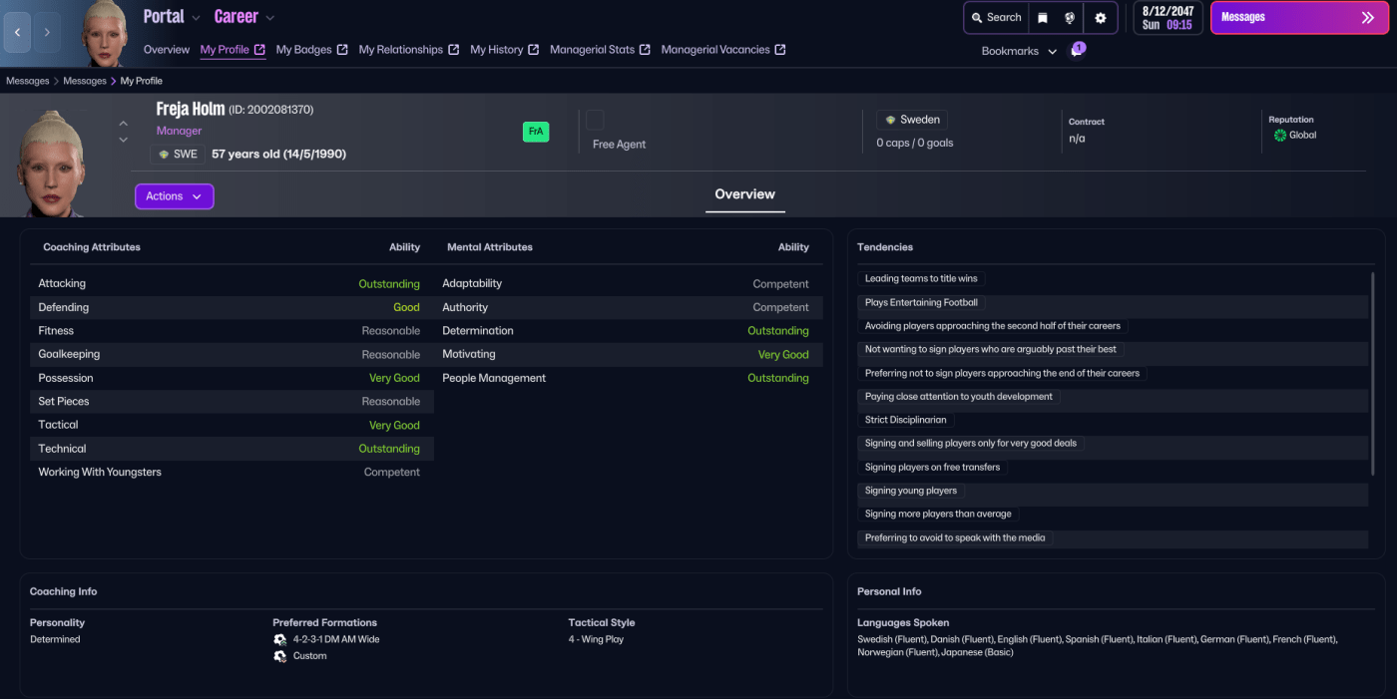Click the purple Messages continue button

[x=1298, y=18]
